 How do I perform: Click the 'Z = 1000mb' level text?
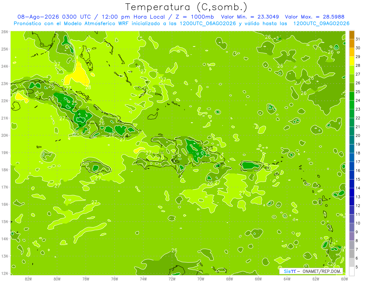[195, 17]
